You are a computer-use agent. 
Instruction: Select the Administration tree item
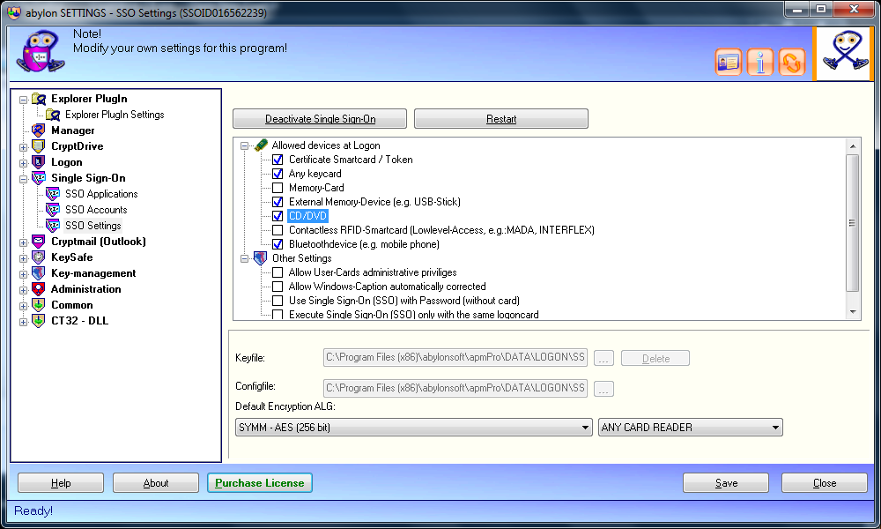[86, 289]
